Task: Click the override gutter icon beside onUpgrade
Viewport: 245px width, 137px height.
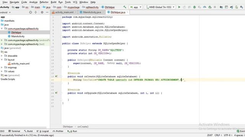Action: pyautogui.click(x=56, y=93)
